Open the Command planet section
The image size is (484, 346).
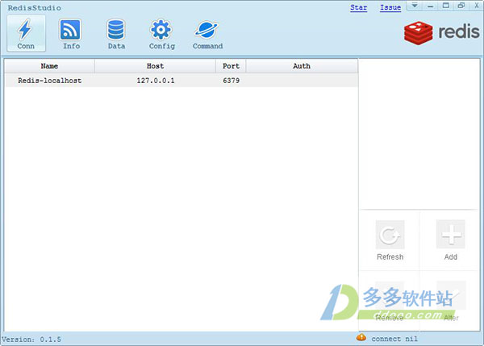tap(207, 33)
